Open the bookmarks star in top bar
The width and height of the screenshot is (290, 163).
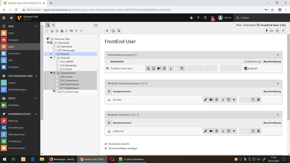[191, 18]
